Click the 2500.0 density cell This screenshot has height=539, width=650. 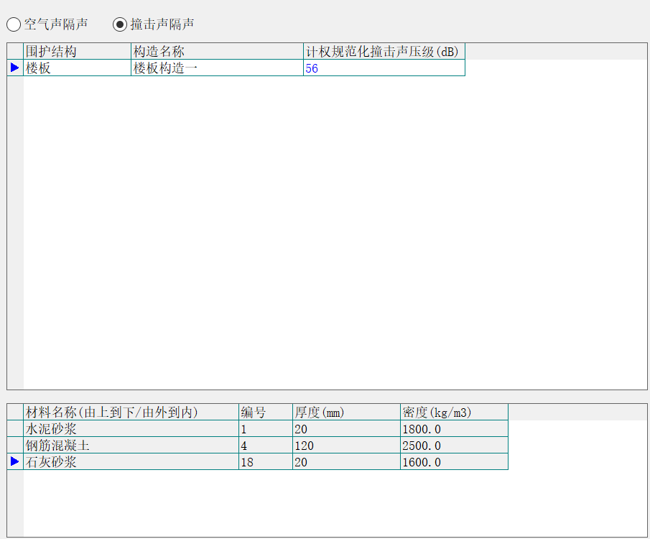click(454, 446)
